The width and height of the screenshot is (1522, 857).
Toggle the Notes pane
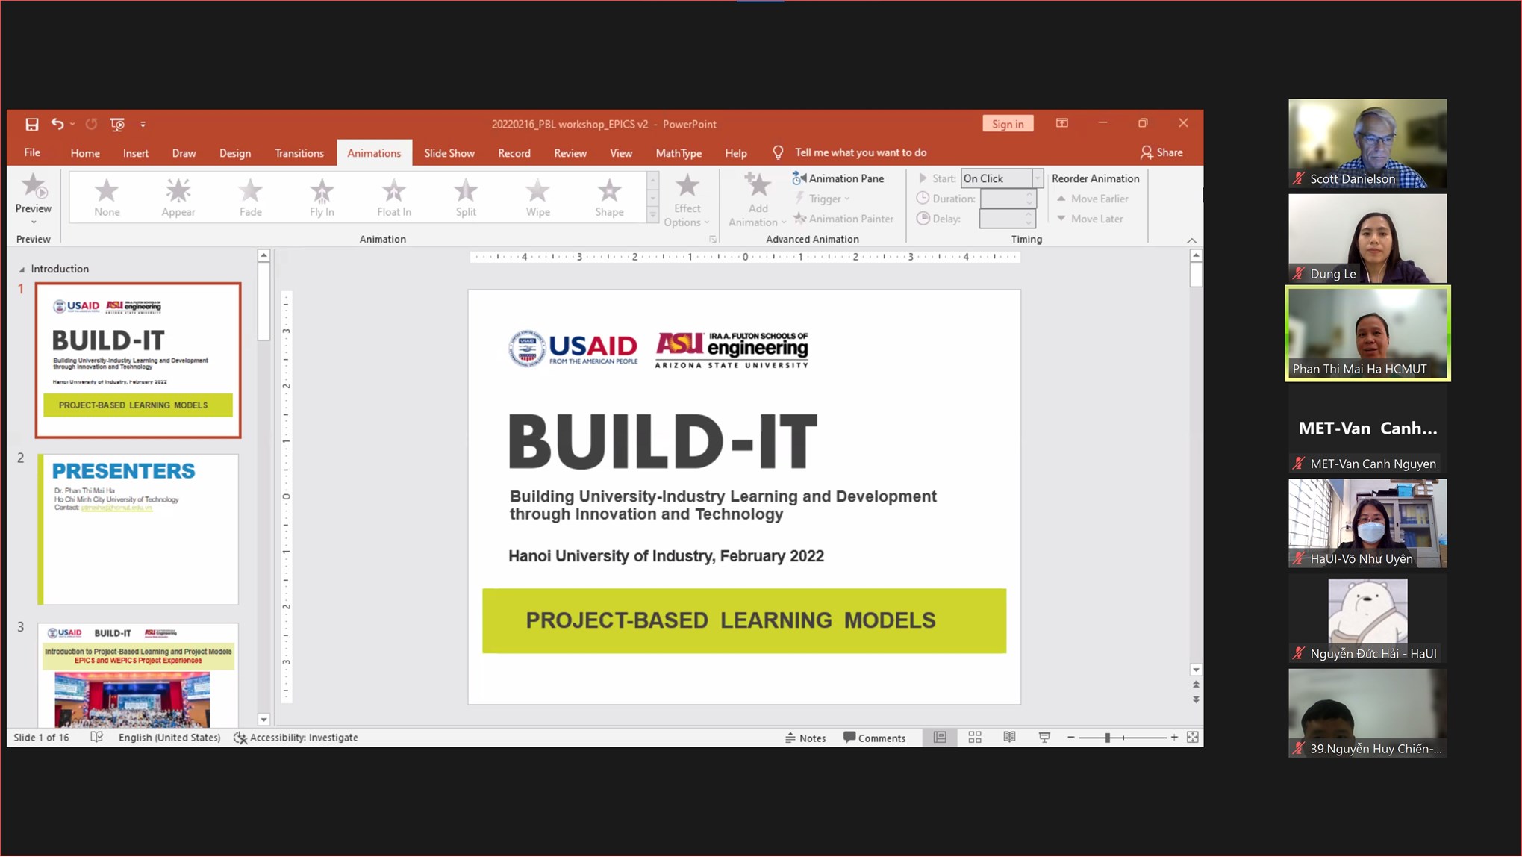[805, 737]
